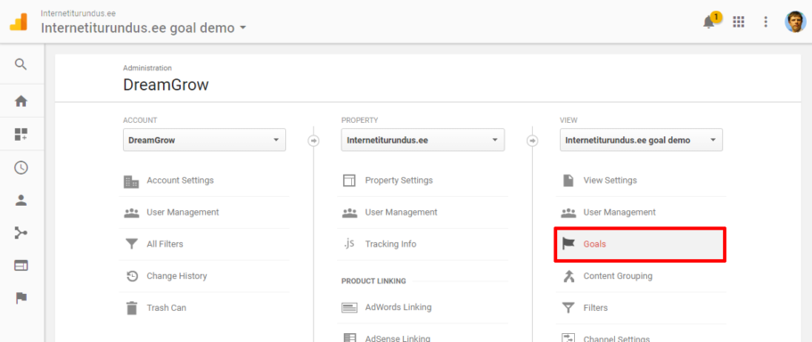Click the Content Grouping icon

pyautogui.click(x=569, y=276)
